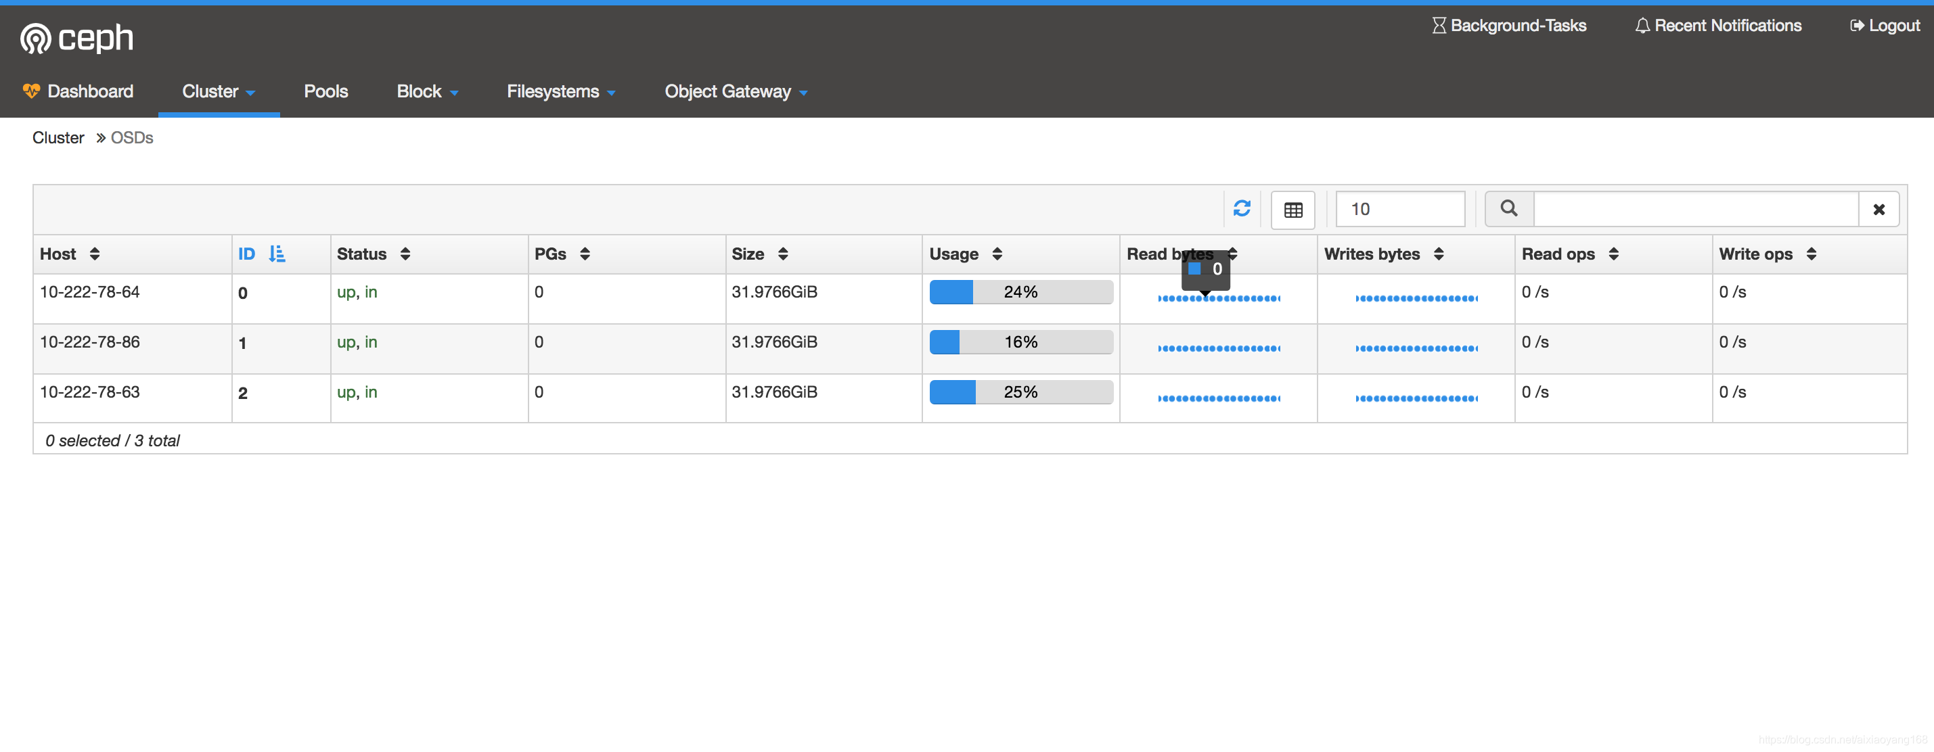Open the Pools tab
Viewport: 1934px width, 752px height.
[326, 91]
